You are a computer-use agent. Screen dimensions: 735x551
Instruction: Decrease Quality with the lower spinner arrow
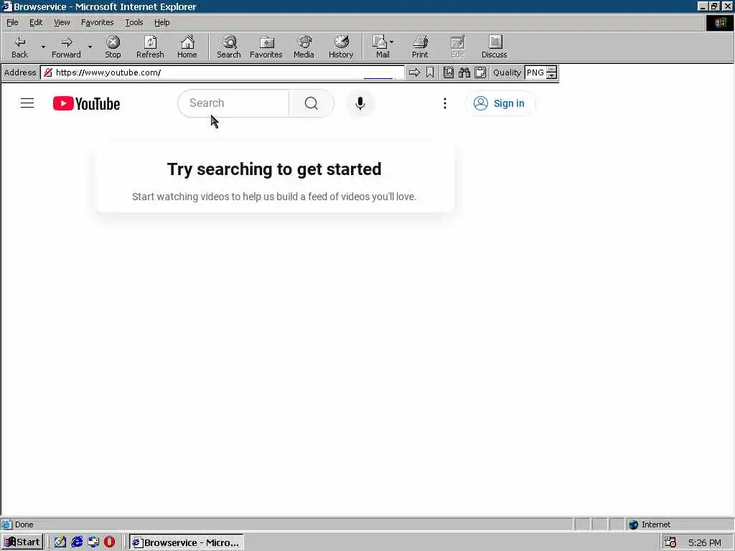(x=552, y=76)
